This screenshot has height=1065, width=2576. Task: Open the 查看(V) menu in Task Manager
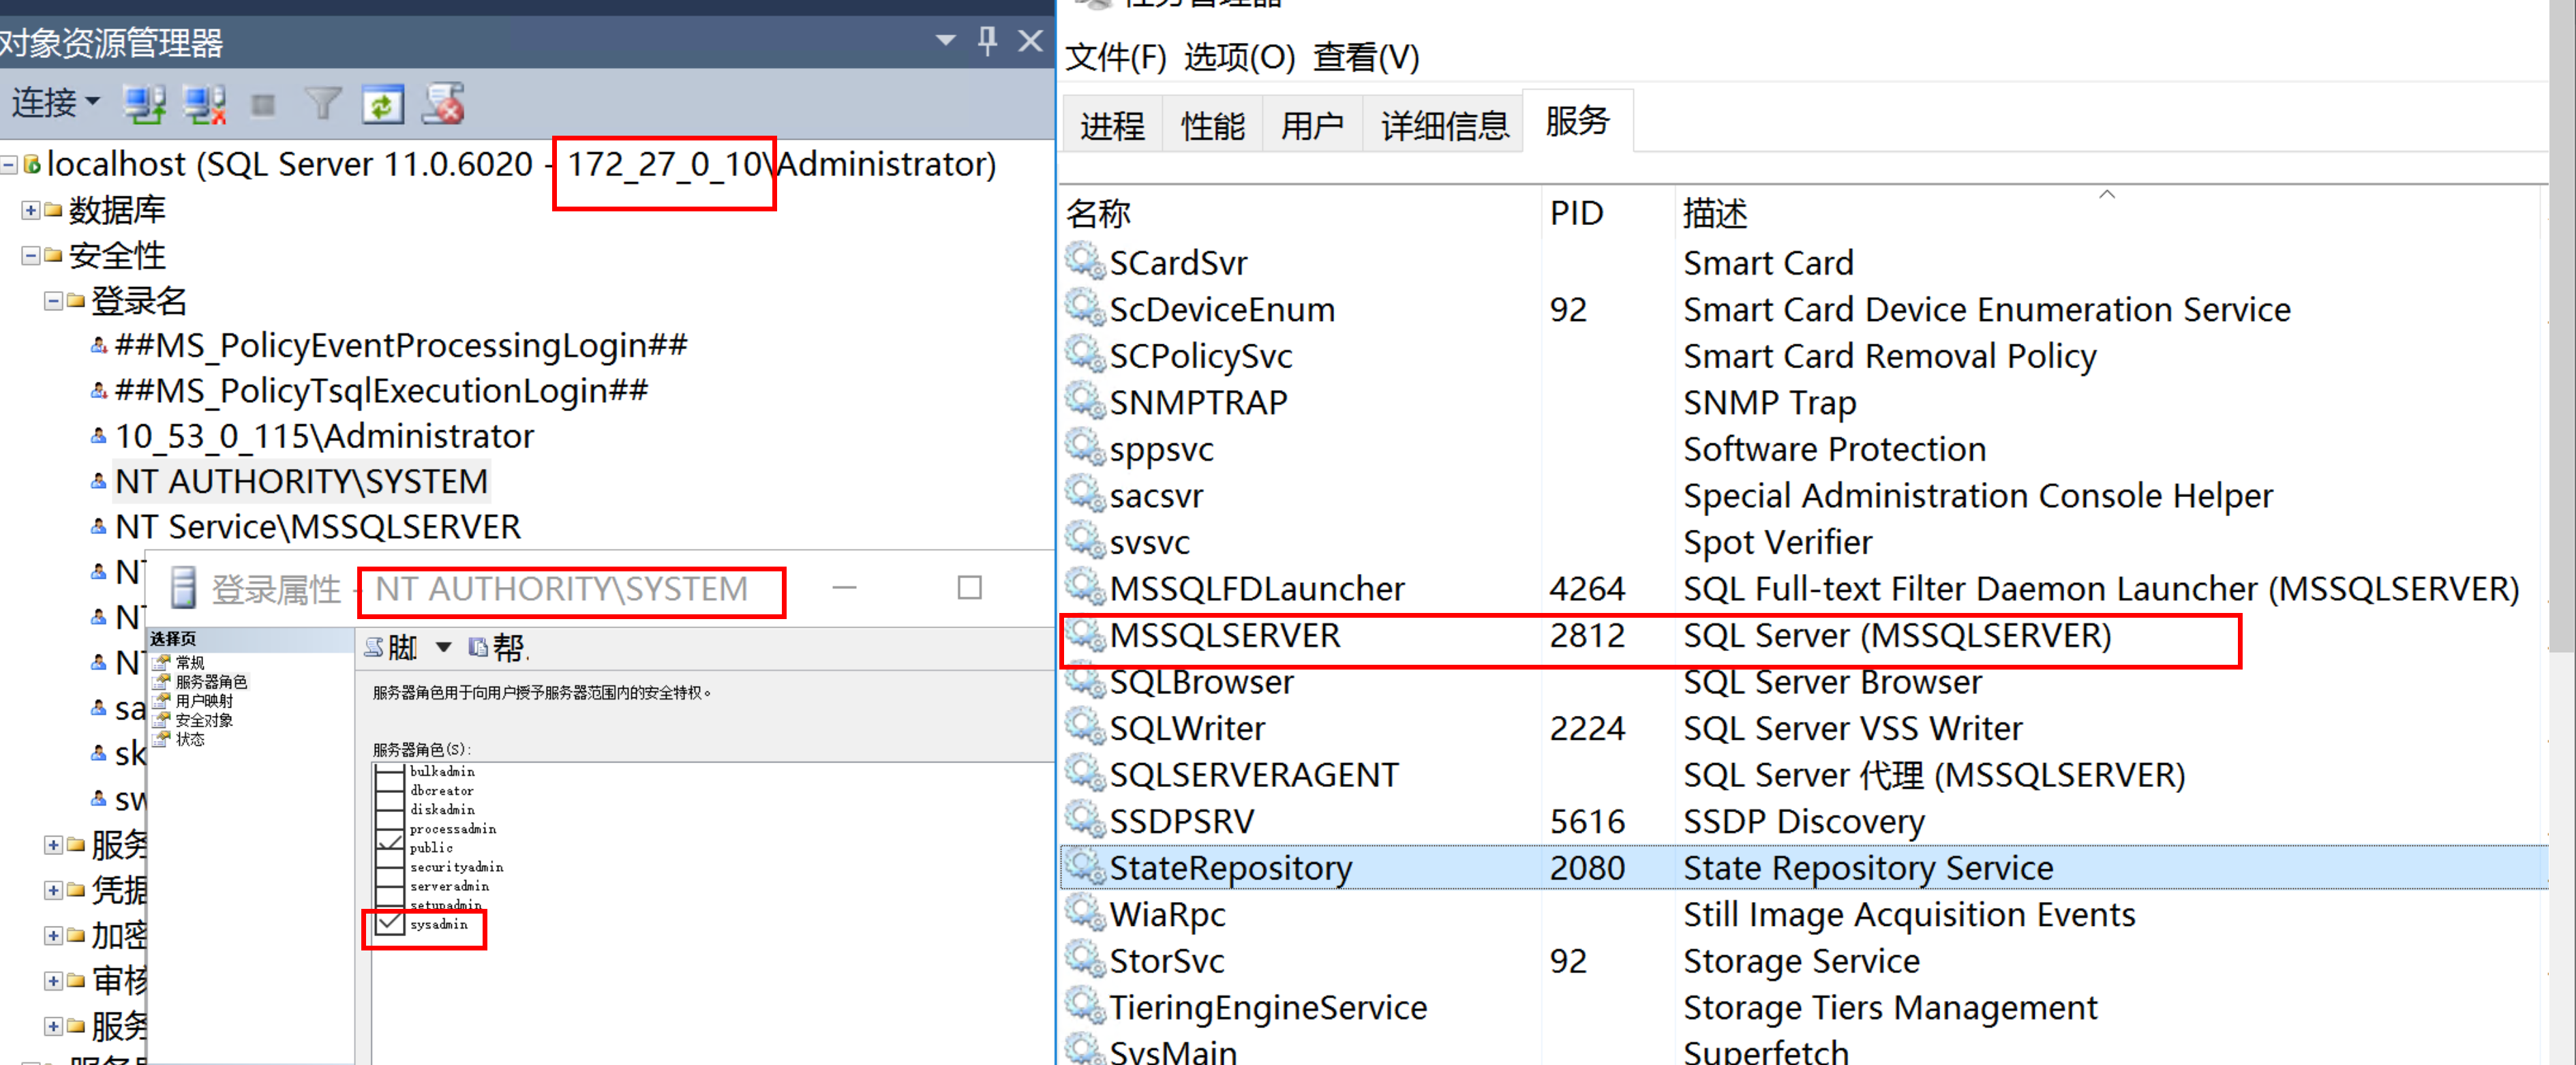1366,57
